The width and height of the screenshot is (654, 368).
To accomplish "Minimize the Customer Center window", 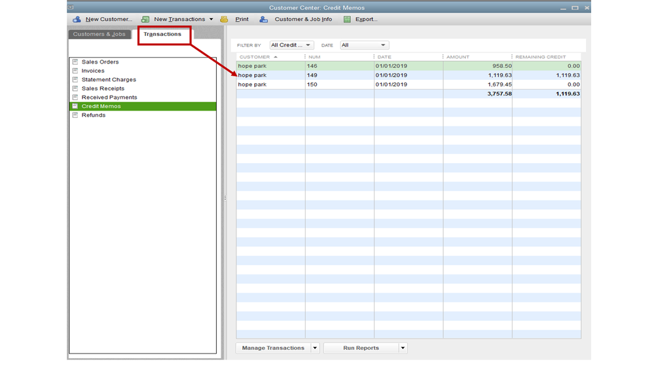I will tap(563, 8).
